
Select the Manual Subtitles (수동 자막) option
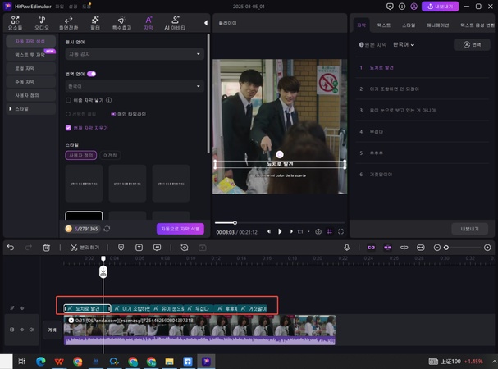click(x=30, y=82)
